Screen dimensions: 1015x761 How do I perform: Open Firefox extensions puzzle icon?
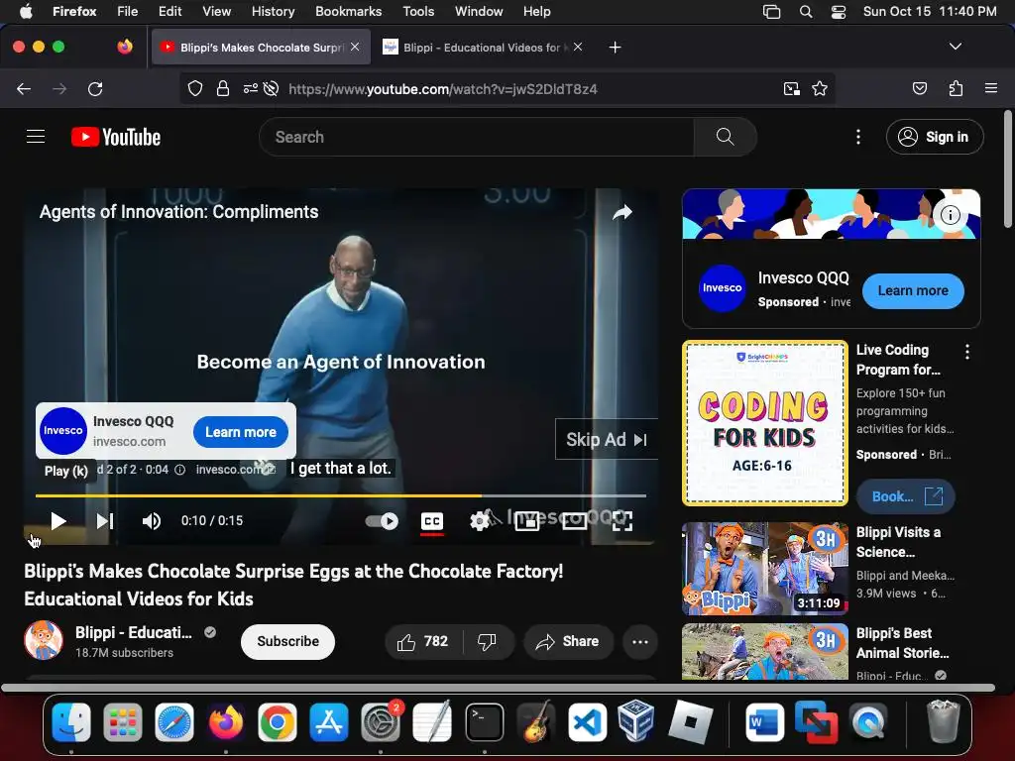tap(956, 88)
